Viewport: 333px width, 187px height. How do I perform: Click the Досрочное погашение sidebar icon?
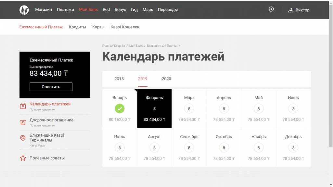tap(23, 122)
